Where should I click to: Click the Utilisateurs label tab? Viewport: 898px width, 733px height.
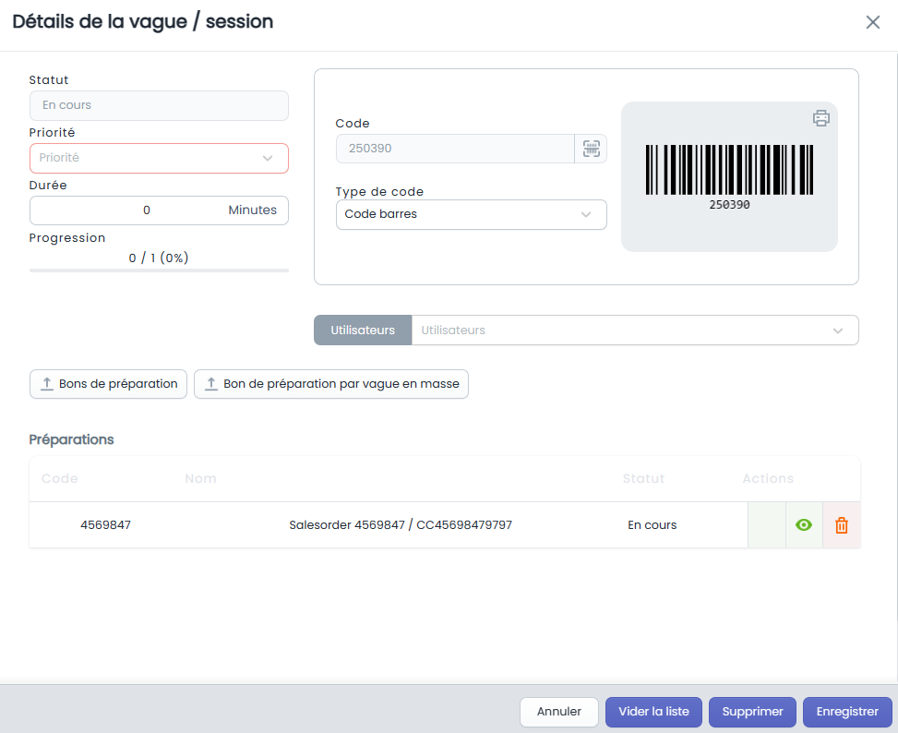point(363,330)
